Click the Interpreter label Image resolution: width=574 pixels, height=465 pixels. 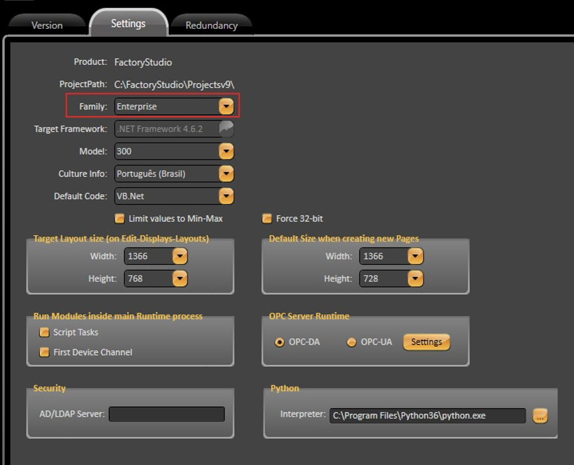click(x=303, y=414)
